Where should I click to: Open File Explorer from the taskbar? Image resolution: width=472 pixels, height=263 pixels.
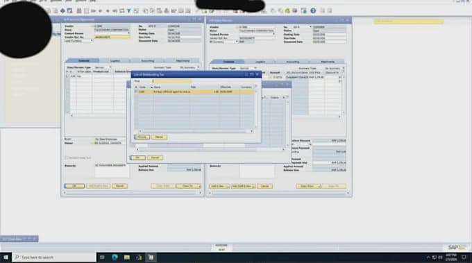click(127, 257)
